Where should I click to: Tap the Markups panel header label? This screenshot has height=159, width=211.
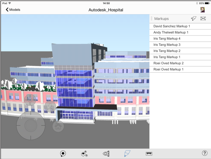pos(162,19)
